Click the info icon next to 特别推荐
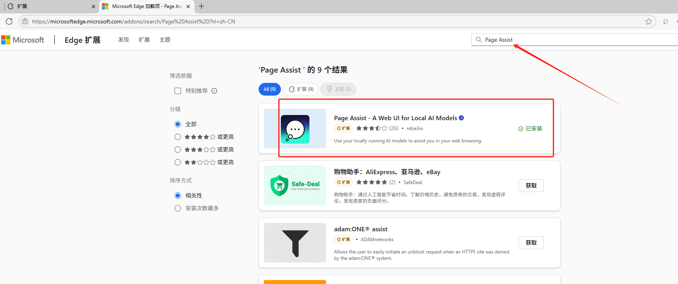678x284 pixels. click(214, 91)
